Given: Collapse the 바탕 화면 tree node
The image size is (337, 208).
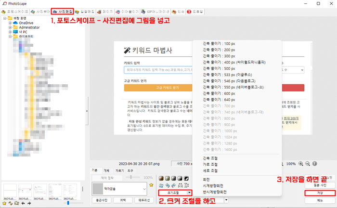Looking at the screenshot, I should 5,18.
